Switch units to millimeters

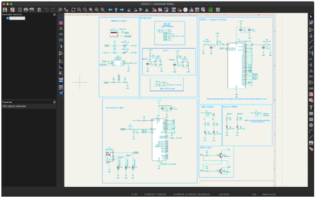click(61, 40)
